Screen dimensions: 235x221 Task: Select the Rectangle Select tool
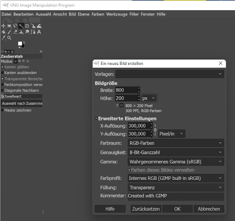[9, 26]
